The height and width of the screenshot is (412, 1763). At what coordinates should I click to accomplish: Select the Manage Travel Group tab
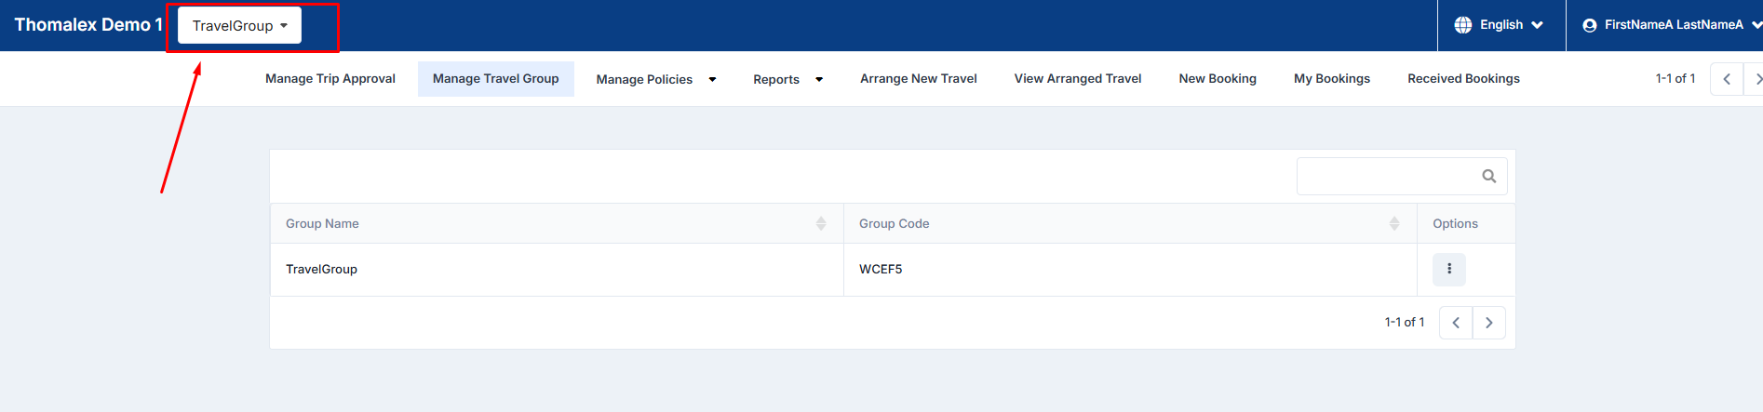click(x=496, y=79)
